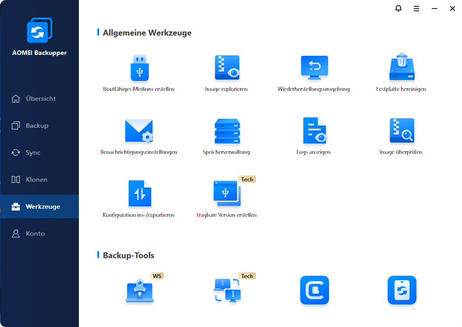The image size is (462, 327).
Task: Open the Image überprüfen magnifier icon
Action: pyautogui.click(x=402, y=130)
